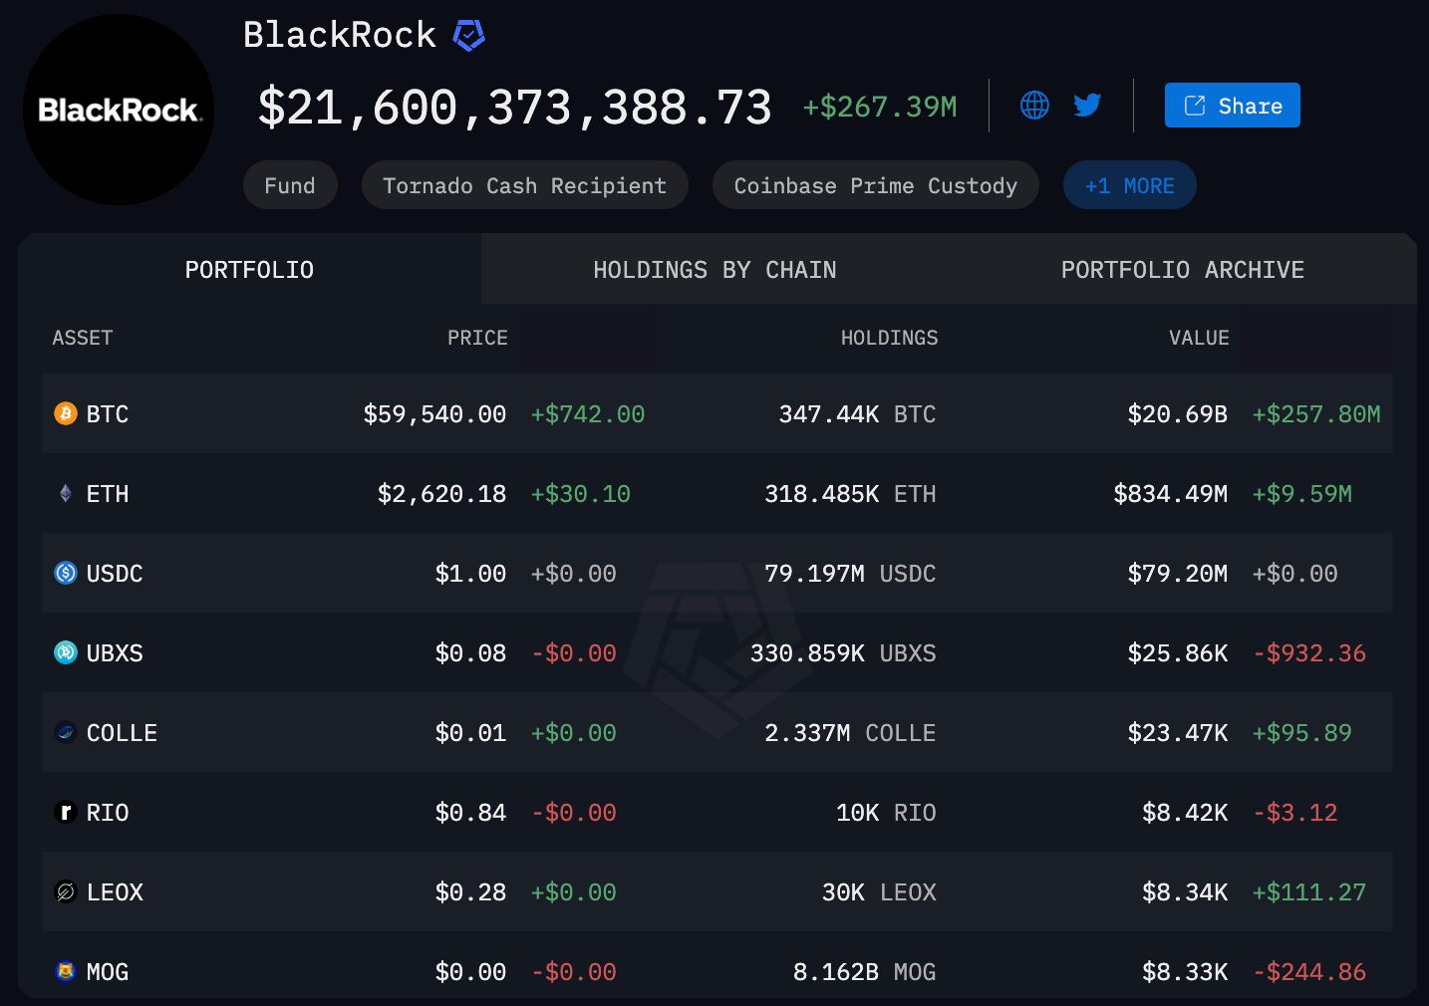1429x1006 pixels.
Task: Click the BlackRock entity name heading
Action: [x=340, y=35]
